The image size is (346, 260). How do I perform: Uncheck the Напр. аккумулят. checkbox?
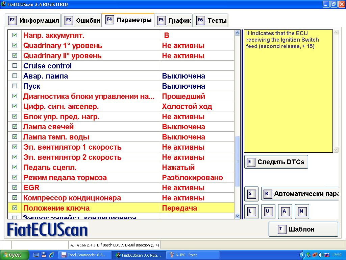click(x=15, y=35)
